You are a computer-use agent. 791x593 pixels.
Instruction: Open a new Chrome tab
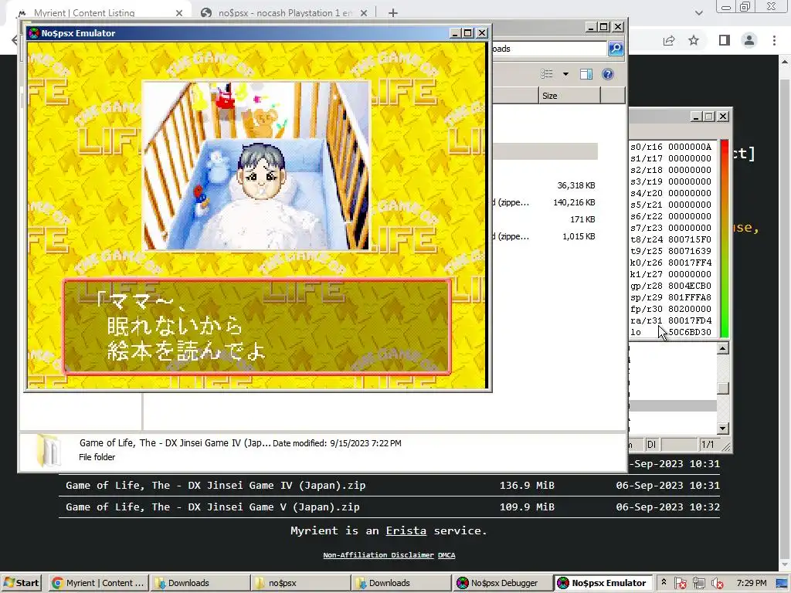point(393,13)
